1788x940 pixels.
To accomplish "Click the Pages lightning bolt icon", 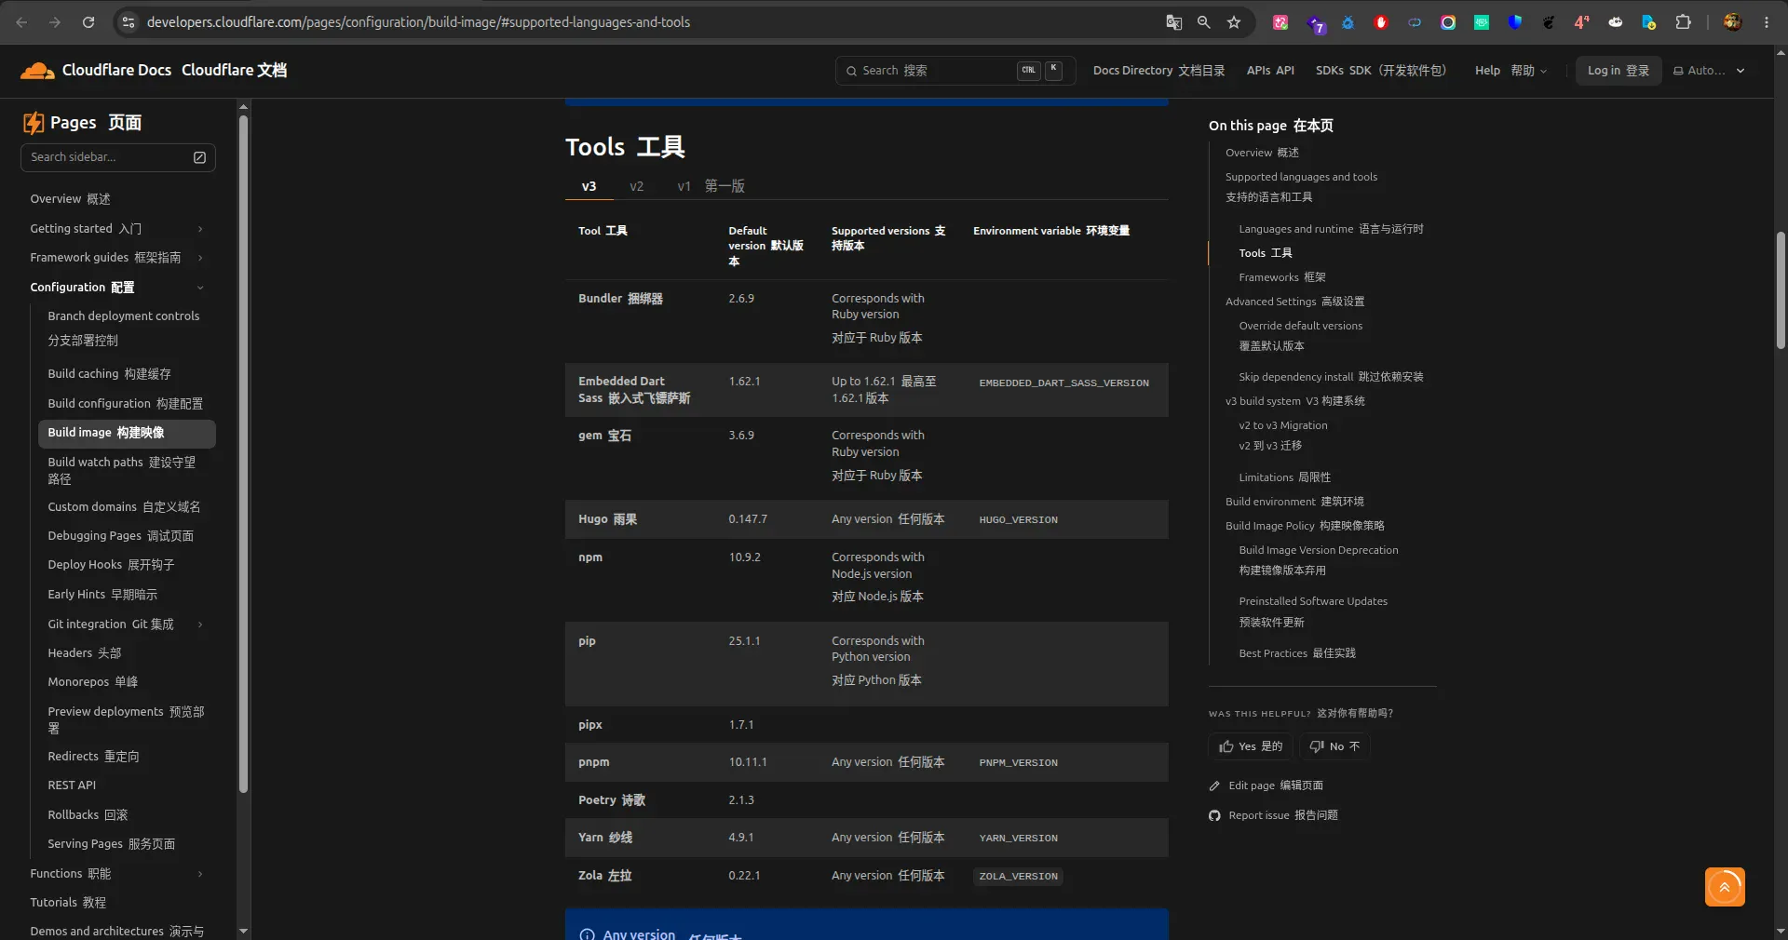I will pos(34,123).
